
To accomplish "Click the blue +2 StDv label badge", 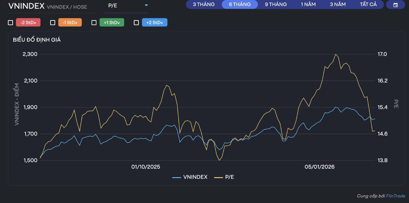I will point(155,22).
